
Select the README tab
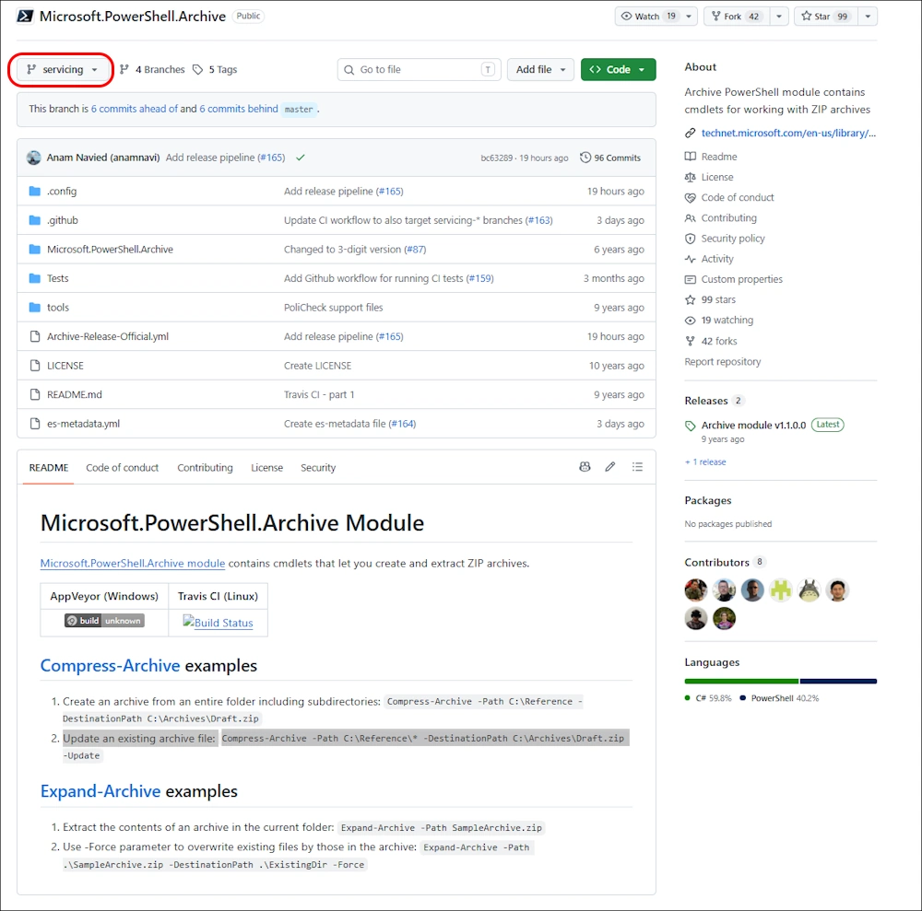(49, 468)
